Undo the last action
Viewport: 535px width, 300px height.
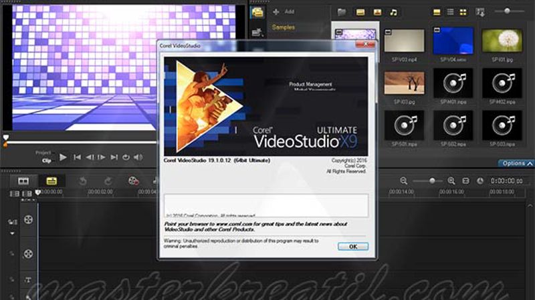click(x=83, y=181)
